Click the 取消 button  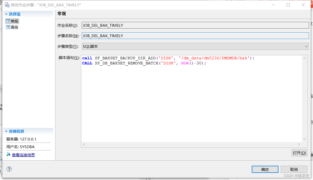294,169
